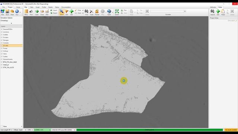Click the No results available indicator
The width and height of the screenshot is (238, 134).
tap(231, 130)
